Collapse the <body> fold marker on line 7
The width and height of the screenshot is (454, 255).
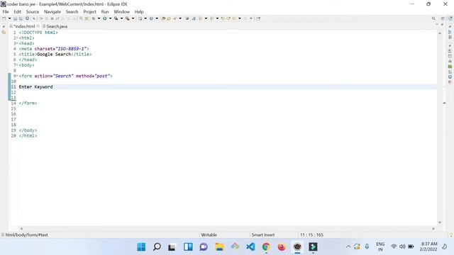(x=18, y=65)
